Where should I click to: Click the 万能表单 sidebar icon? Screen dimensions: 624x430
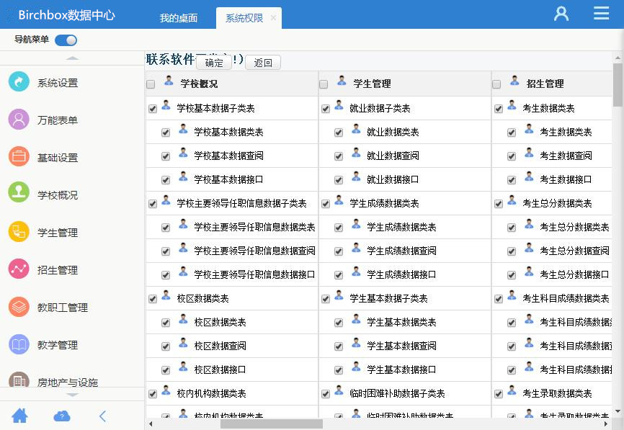[x=19, y=119]
